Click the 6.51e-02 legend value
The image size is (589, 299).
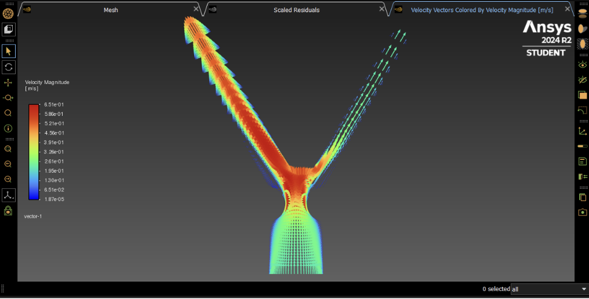pyautogui.click(x=54, y=190)
